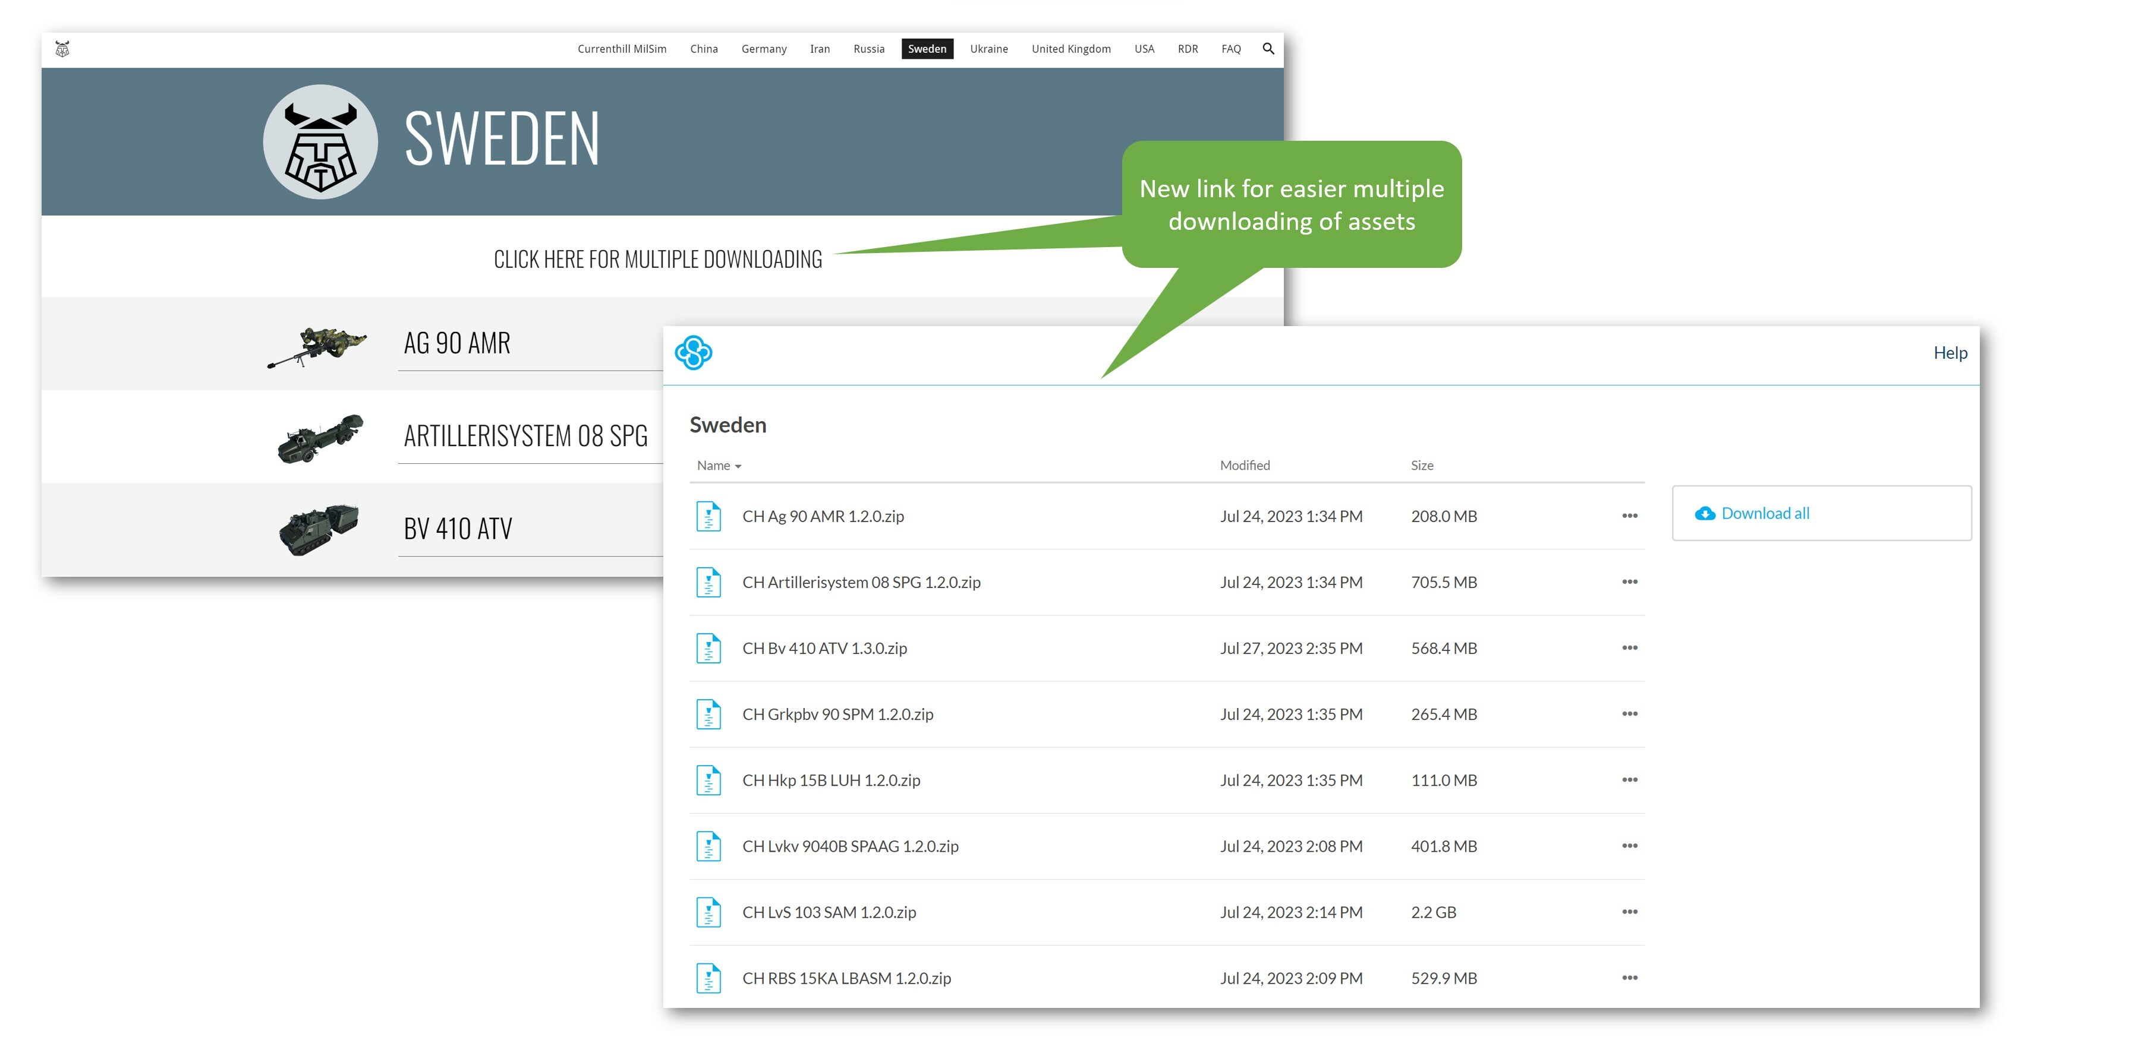Open more options for CH Artillerisystem 08 SPG file
Image resolution: width=2132 pixels, height=1062 pixels.
[x=1630, y=582]
